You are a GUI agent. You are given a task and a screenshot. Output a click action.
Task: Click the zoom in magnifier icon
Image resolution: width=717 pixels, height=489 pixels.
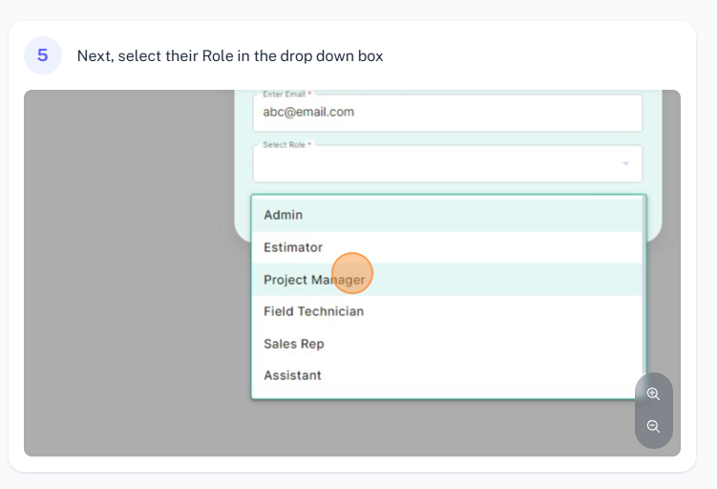coord(653,393)
